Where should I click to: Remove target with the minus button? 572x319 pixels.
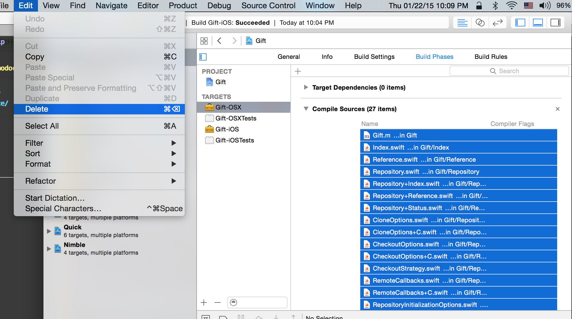pos(218,303)
